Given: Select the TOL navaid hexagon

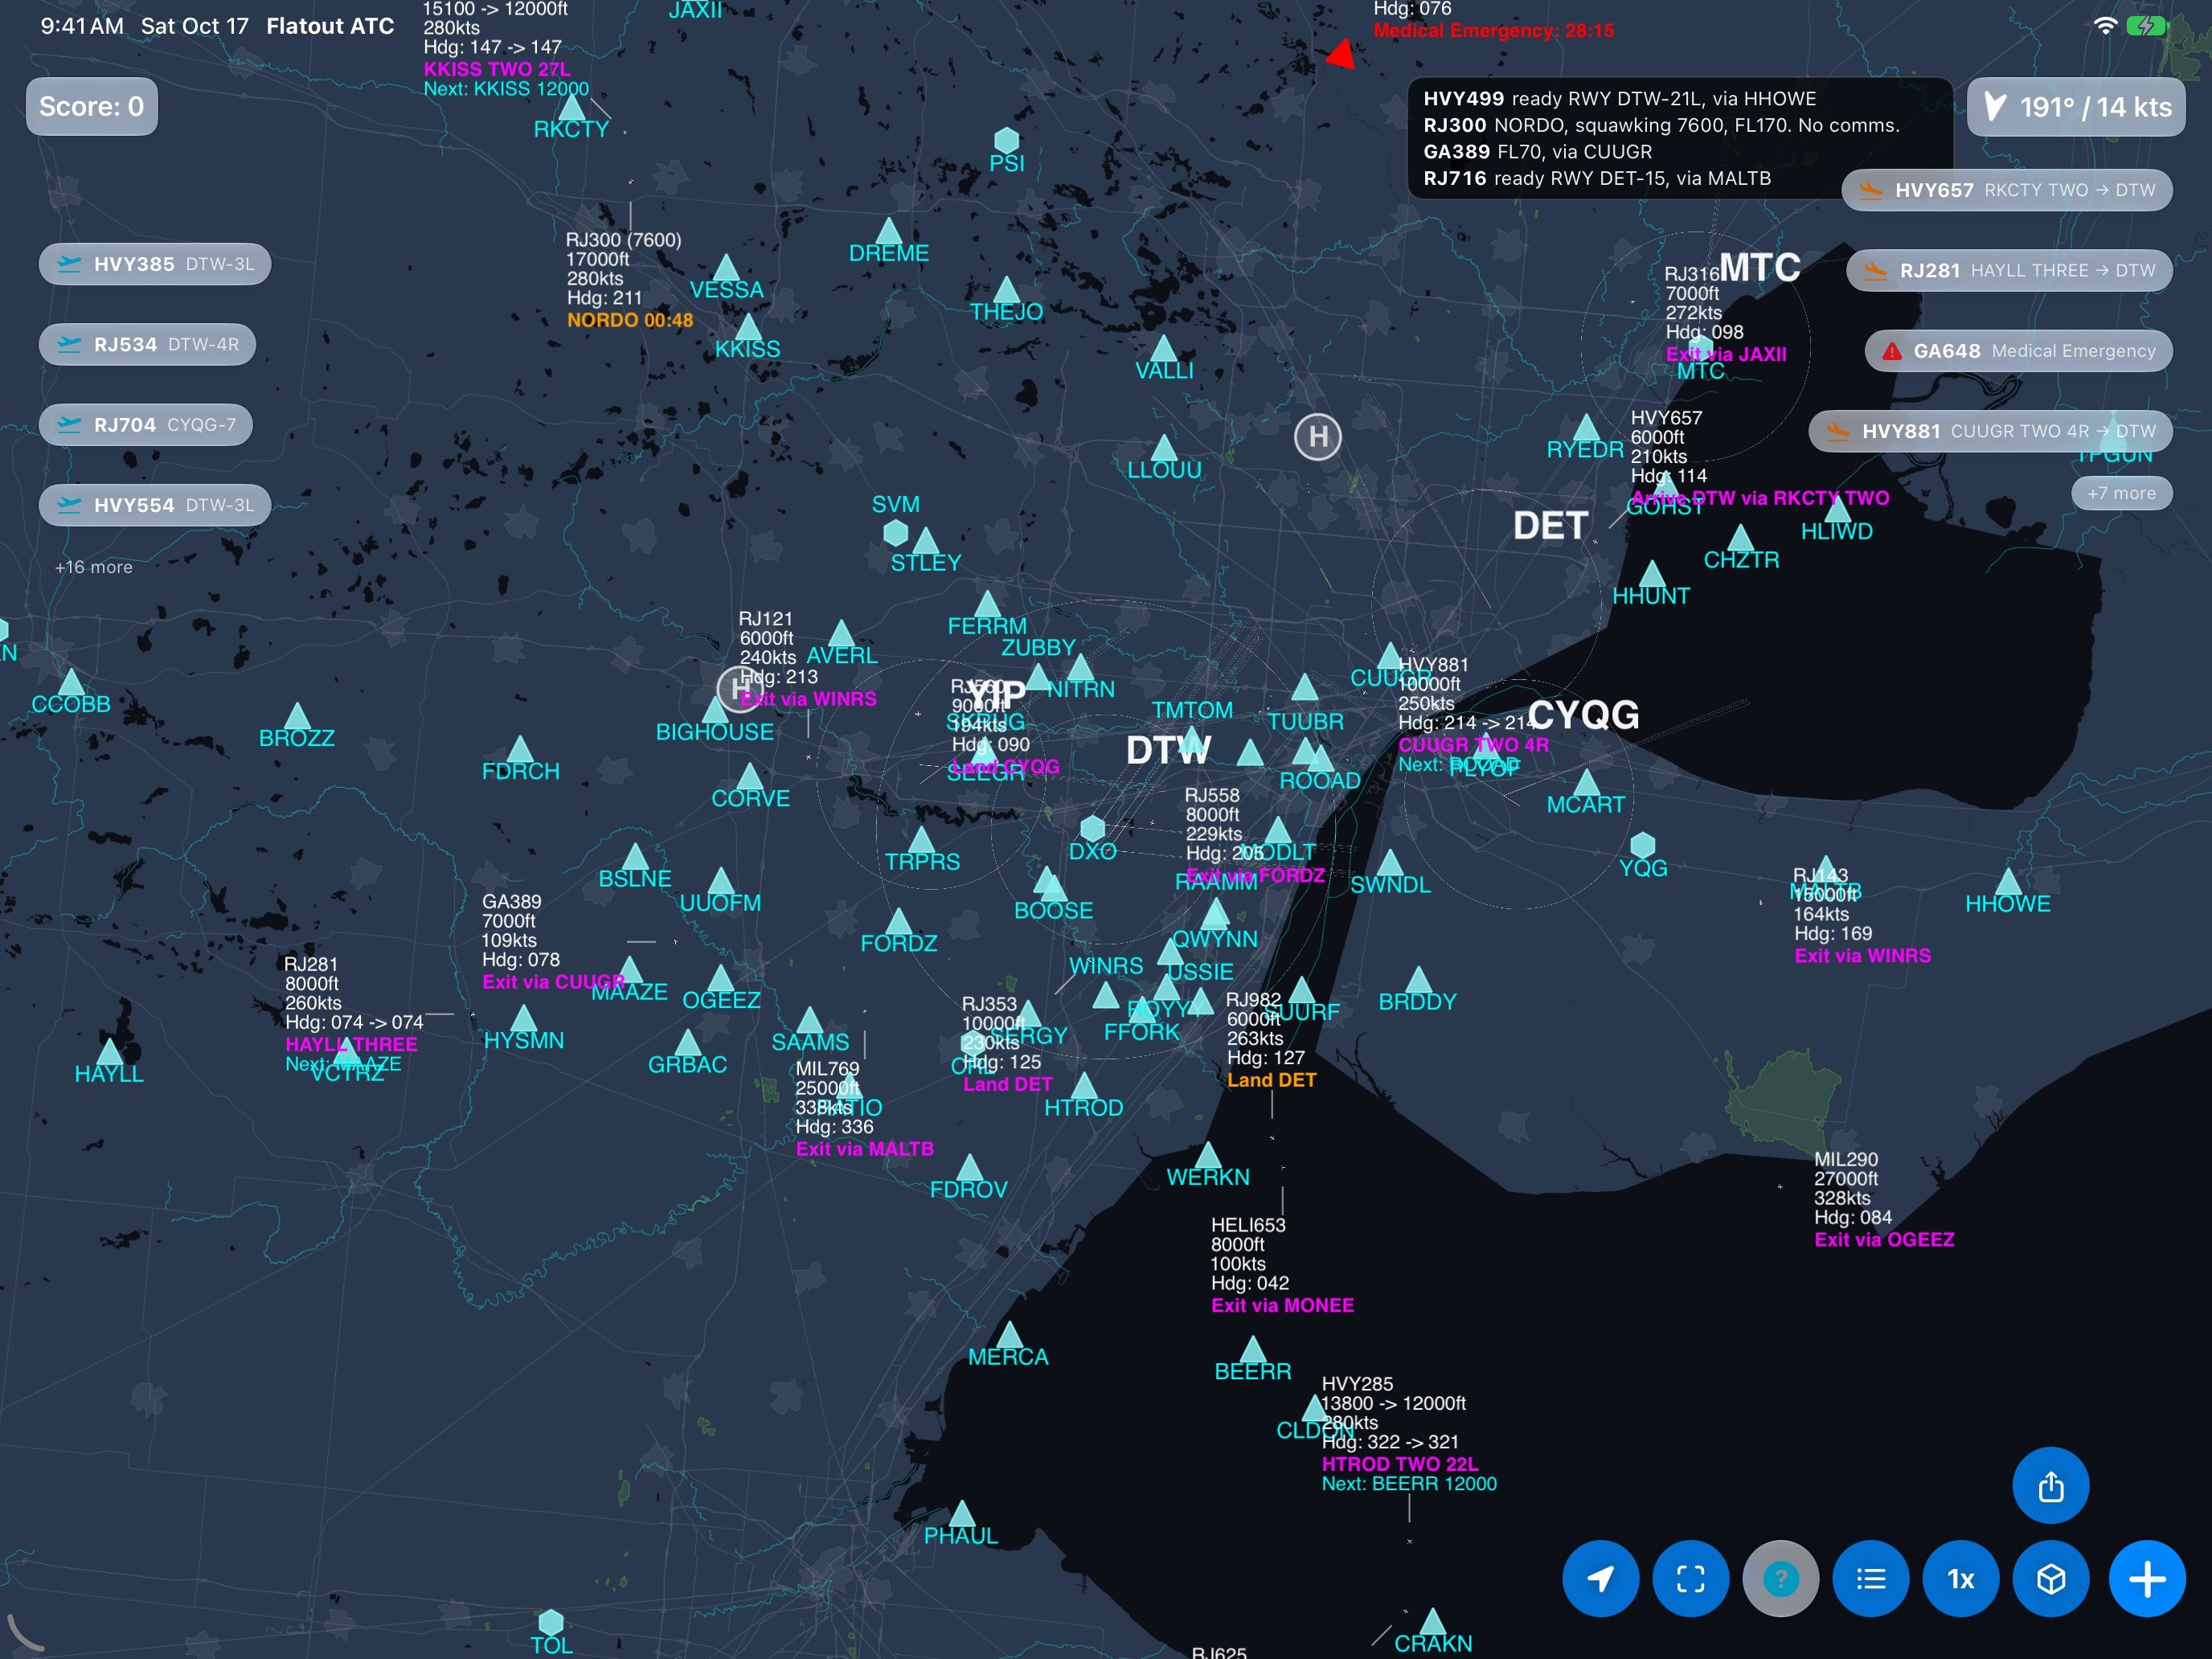Looking at the screenshot, I should coord(550,1622).
